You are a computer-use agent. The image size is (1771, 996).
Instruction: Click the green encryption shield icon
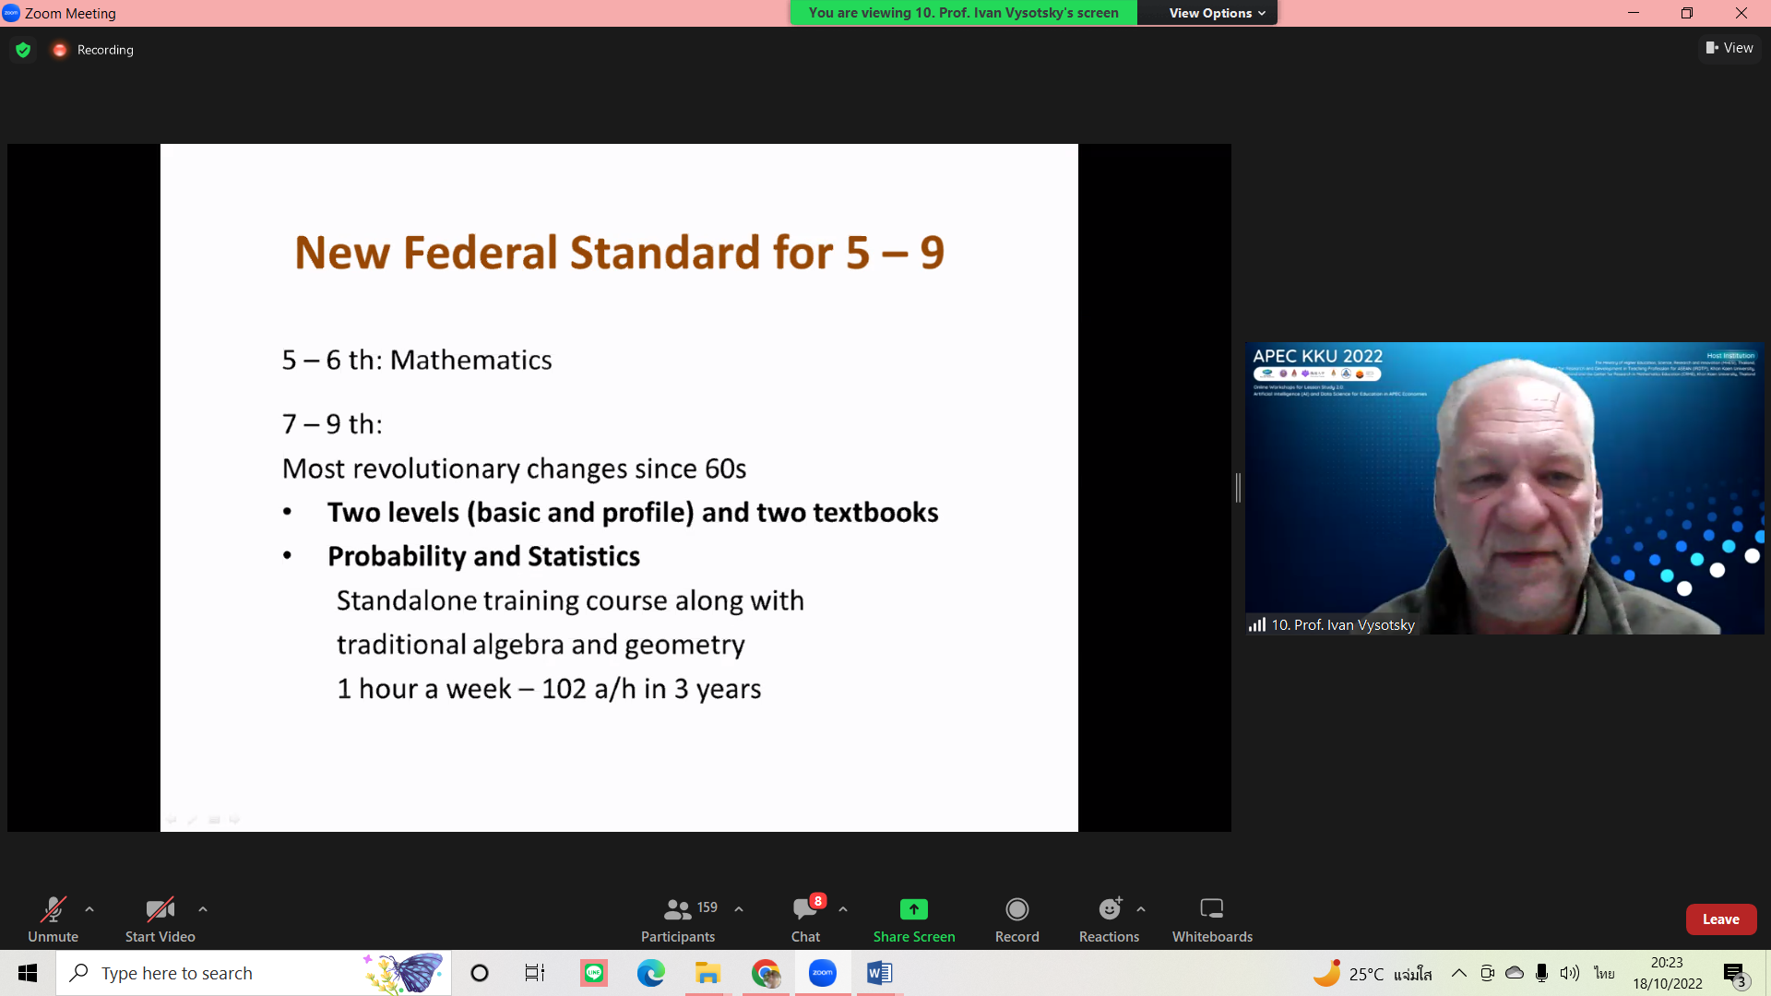click(23, 50)
